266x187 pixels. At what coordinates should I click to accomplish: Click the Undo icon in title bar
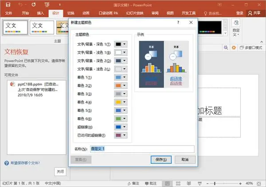[x=20, y=4]
